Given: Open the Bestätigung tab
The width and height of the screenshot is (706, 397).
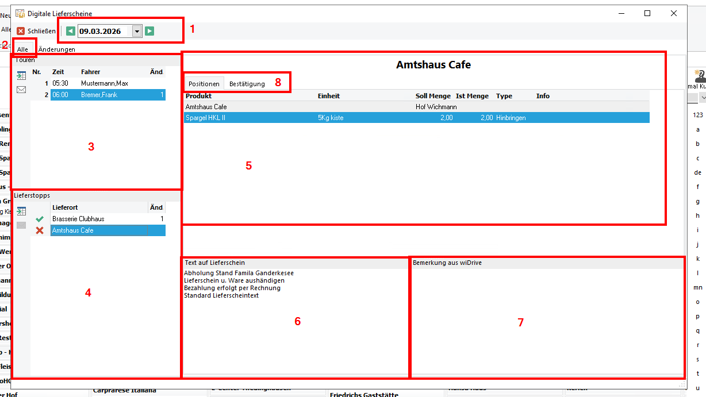Looking at the screenshot, I should (247, 84).
